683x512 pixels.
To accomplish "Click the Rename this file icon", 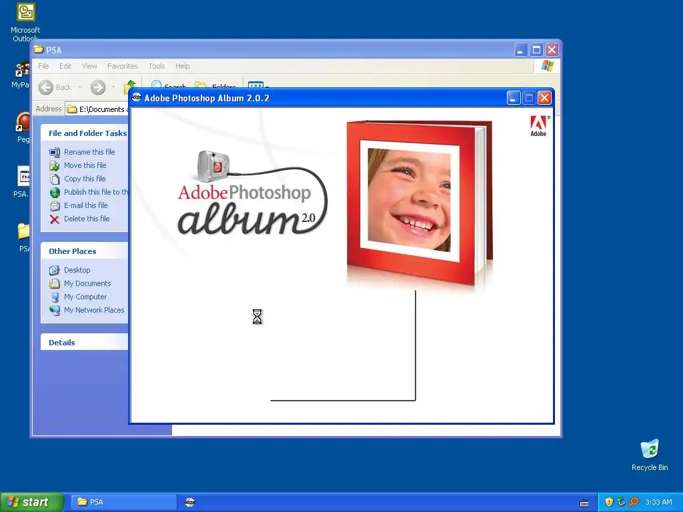I will point(55,153).
